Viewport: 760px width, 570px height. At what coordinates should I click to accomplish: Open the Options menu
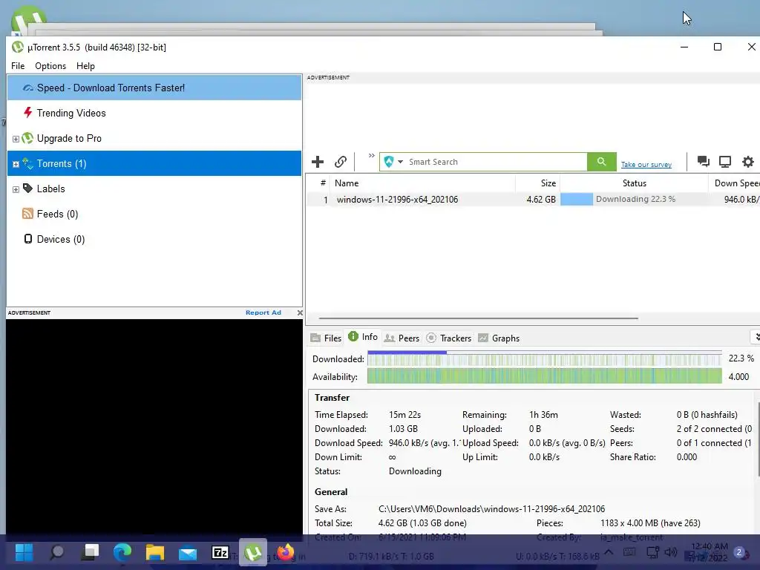click(50, 66)
